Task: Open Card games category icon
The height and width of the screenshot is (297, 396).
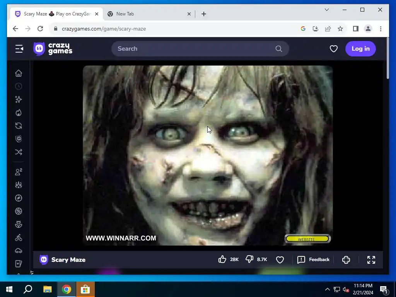Action: [19, 264]
